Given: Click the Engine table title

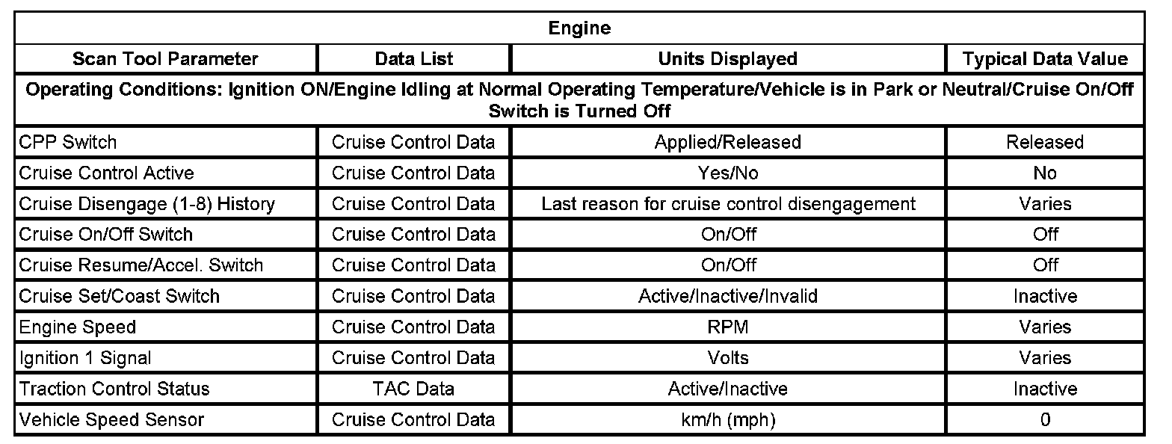Looking at the screenshot, I should [579, 28].
